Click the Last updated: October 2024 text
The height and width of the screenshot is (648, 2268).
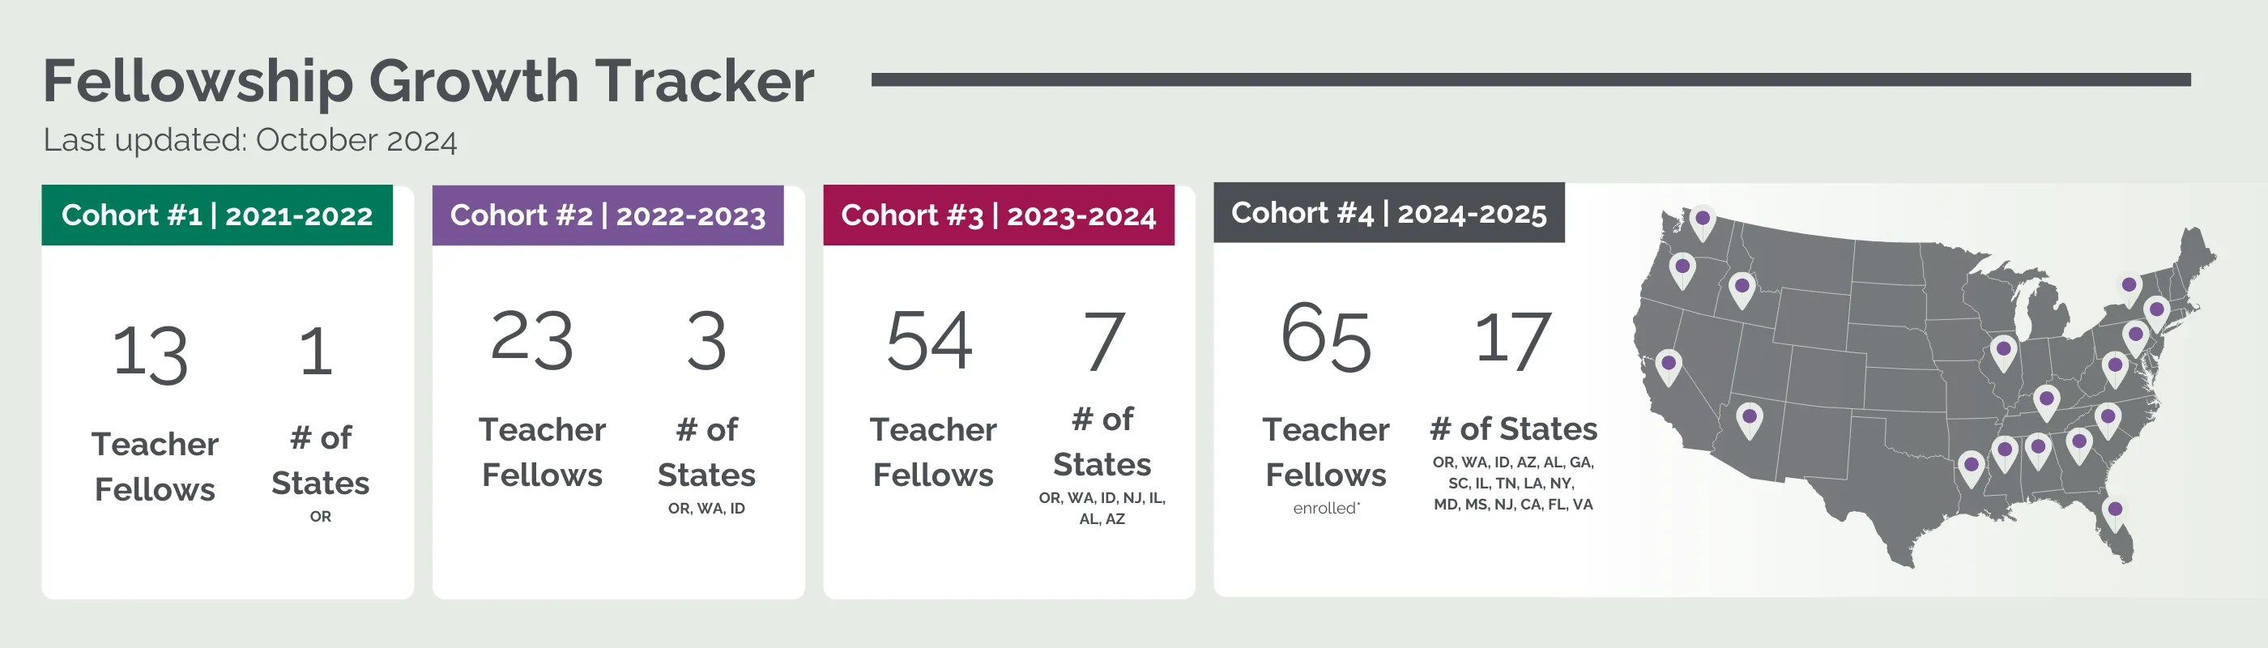tap(250, 140)
